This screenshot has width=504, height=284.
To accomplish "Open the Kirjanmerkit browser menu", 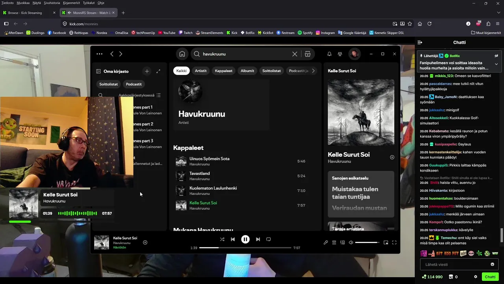I will click(71, 3).
